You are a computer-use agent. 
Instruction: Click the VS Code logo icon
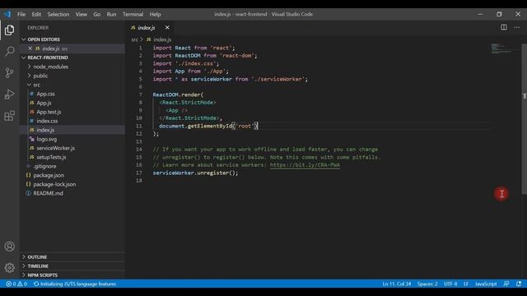point(7,14)
